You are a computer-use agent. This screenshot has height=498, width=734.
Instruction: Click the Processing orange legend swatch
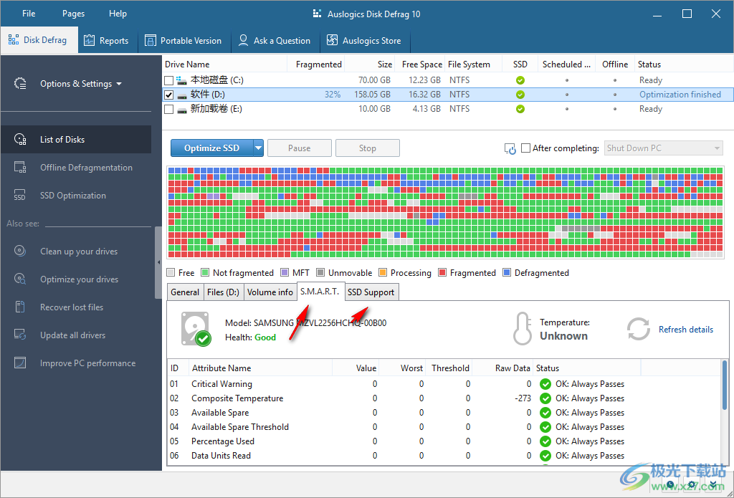383,272
